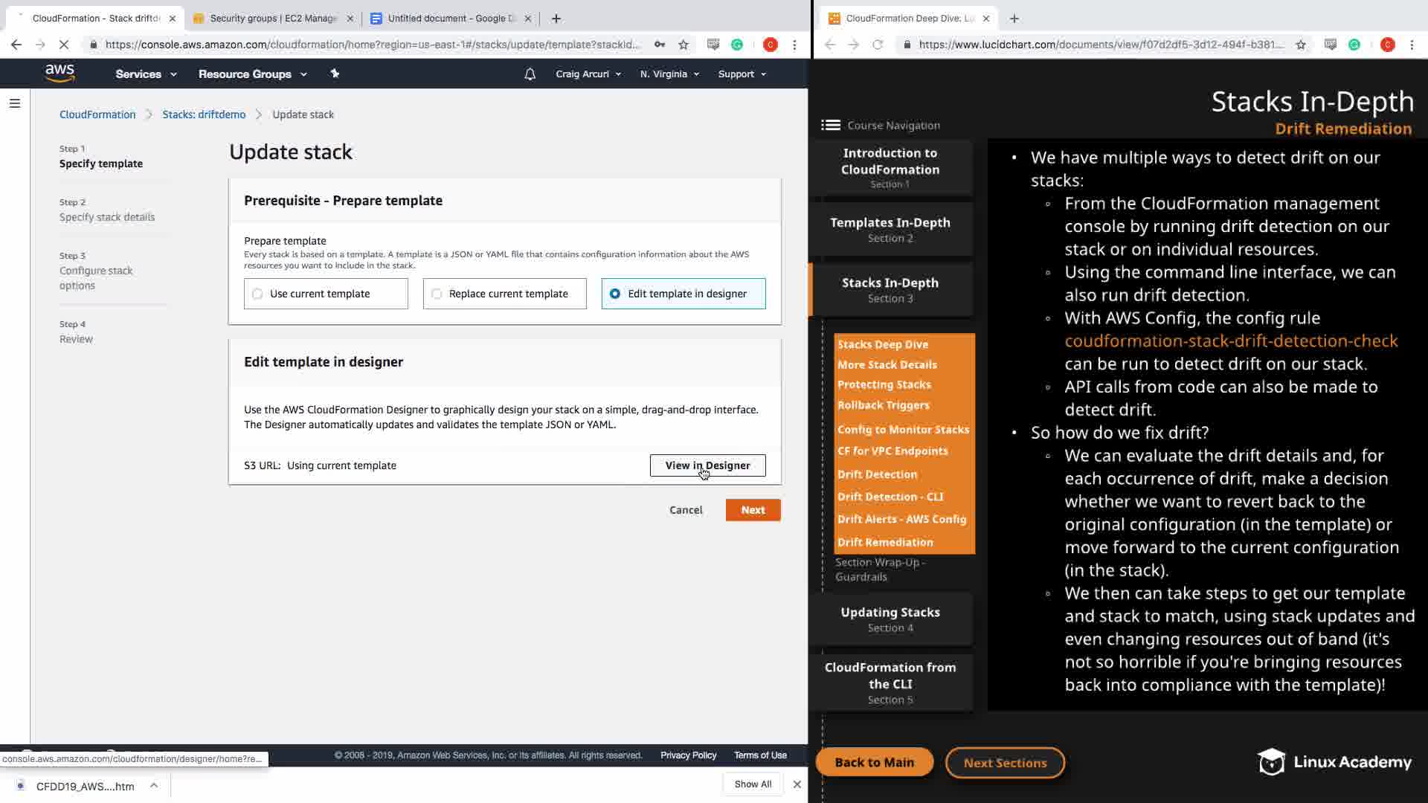Viewport: 1428px width, 803px height.
Task: Open the N. Virginia region dropdown
Action: [x=669, y=74]
